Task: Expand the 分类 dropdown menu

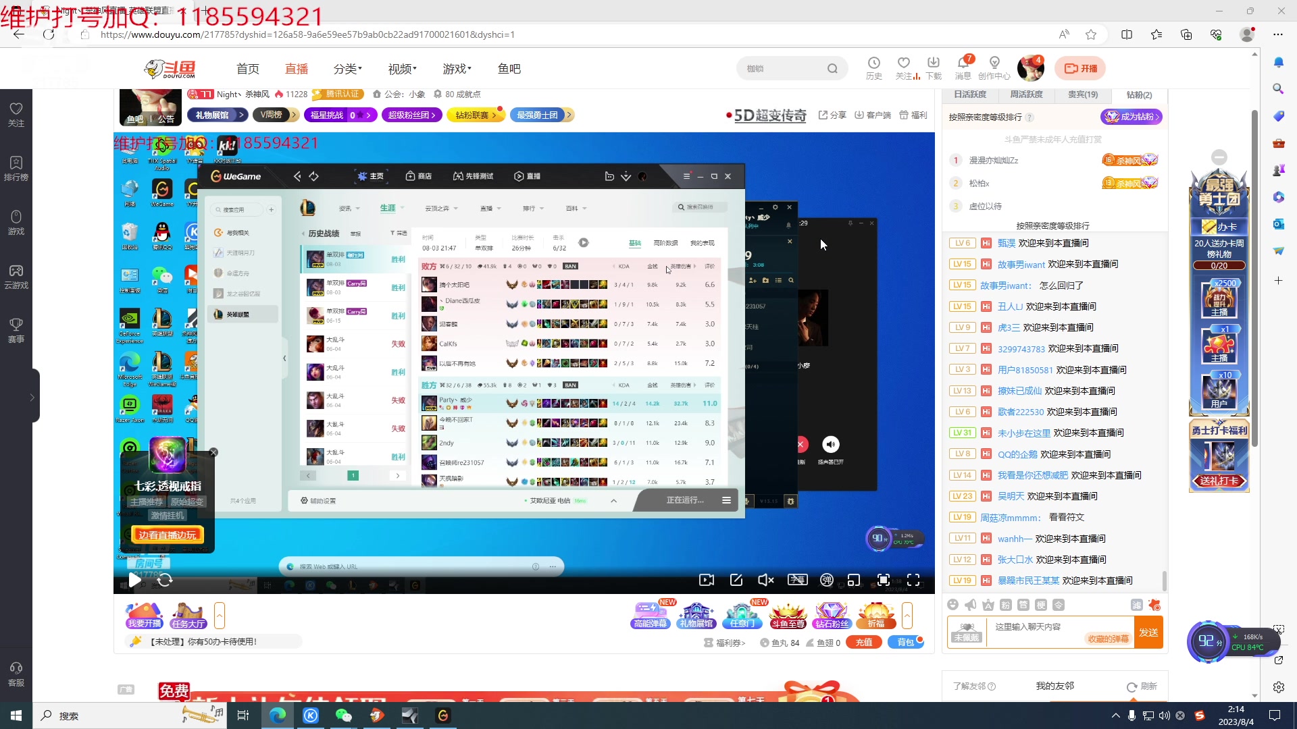Action: point(347,69)
